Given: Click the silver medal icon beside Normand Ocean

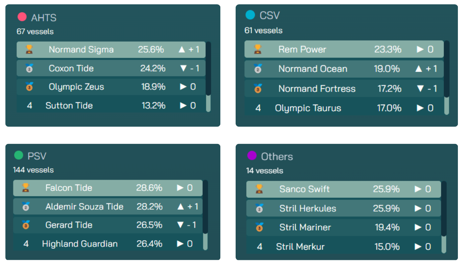Looking at the screenshot, I should click(x=258, y=69).
